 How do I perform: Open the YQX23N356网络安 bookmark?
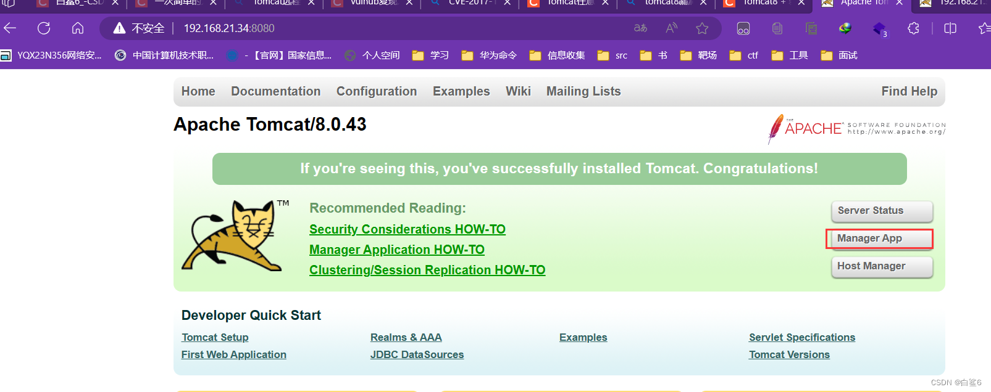(x=51, y=55)
